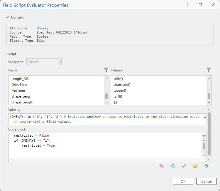Reset the script with the blue undo icon
Image resolution: width=220 pixels, height=191 pixels.
coord(173,166)
